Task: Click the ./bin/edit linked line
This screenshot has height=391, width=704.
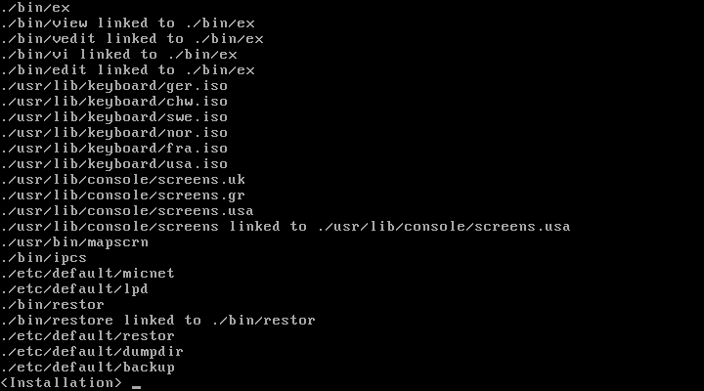Action: [128, 69]
